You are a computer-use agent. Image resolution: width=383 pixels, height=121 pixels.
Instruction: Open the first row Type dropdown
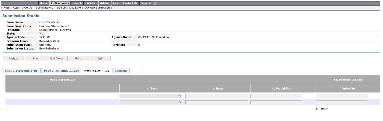151,96
